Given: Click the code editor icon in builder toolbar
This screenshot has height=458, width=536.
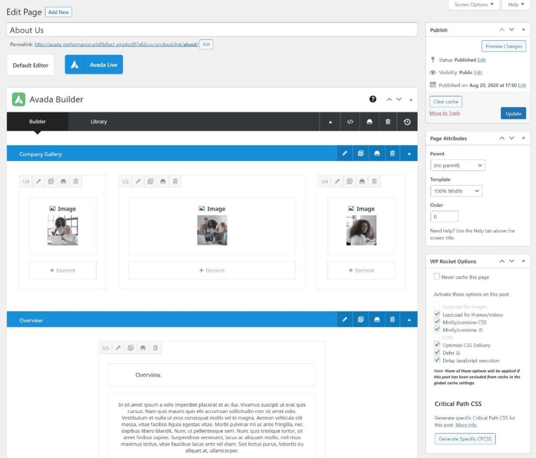Looking at the screenshot, I should tap(350, 122).
